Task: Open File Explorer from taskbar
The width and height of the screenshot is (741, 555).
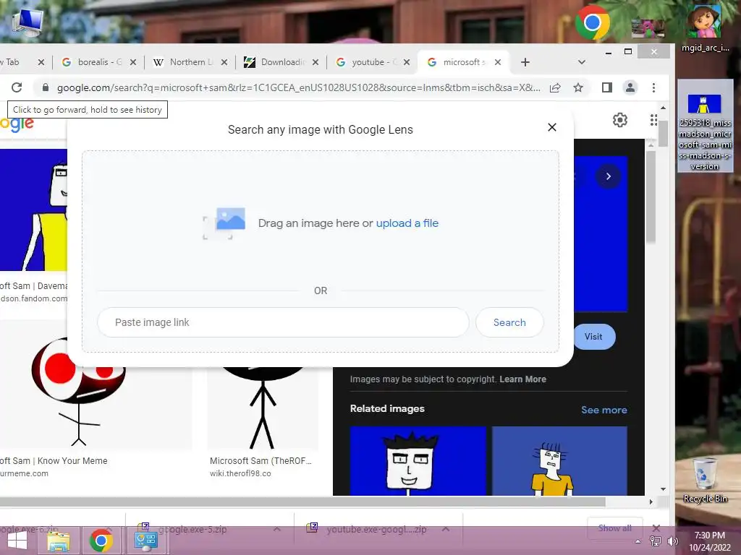Action: pyautogui.click(x=59, y=541)
